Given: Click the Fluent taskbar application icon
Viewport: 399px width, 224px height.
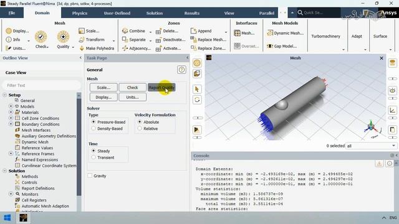Looking at the screenshot, I should [x=24, y=218].
